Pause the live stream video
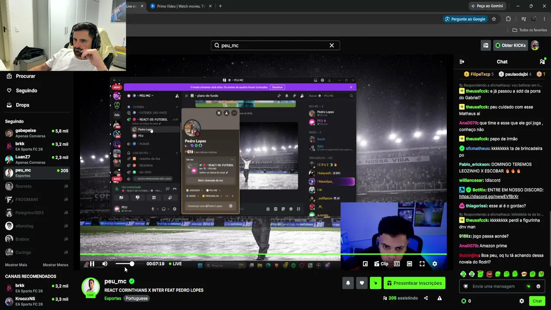This screenshot has height=310, width=551. click(92, 264)
